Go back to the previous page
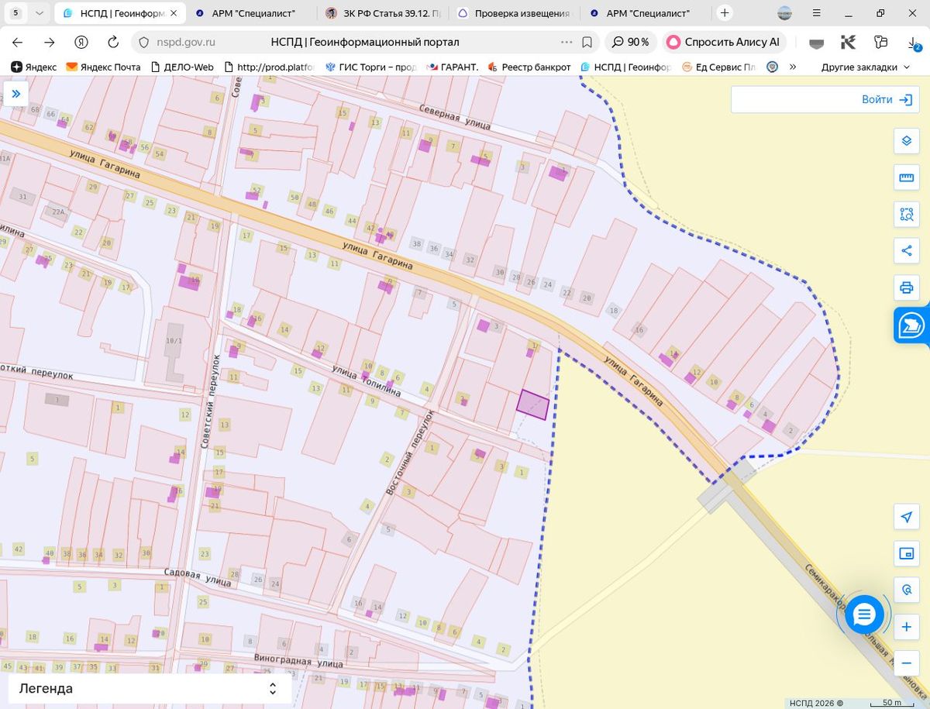This screenshot has height=709, width=930. tap(18, 42)
